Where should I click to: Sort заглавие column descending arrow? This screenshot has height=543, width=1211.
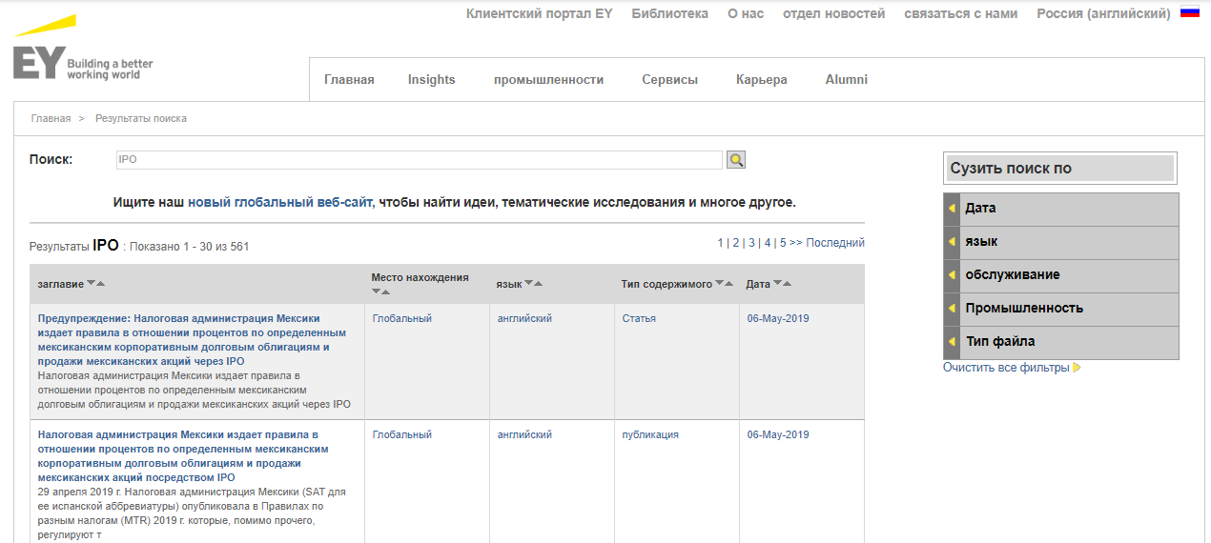point(91,283)
